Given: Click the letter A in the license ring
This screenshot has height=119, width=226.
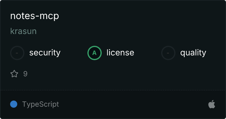Looking at the screenshot, I should pyautogui.click(x=94, y=53).
